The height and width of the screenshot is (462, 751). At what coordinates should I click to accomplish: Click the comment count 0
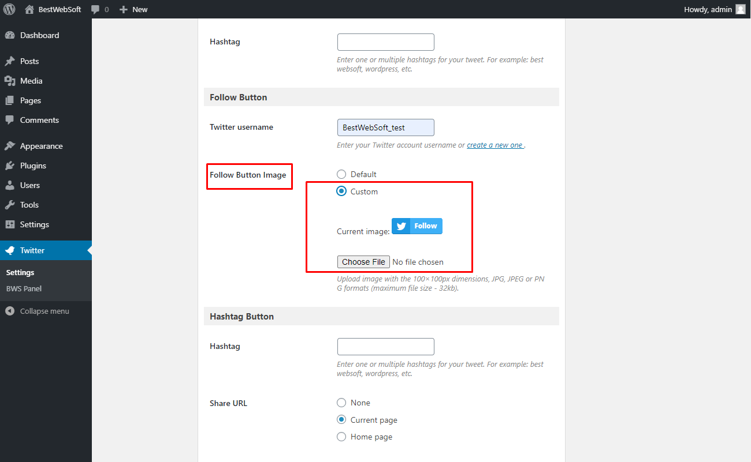pyautogui.click(x=106, y=10)
